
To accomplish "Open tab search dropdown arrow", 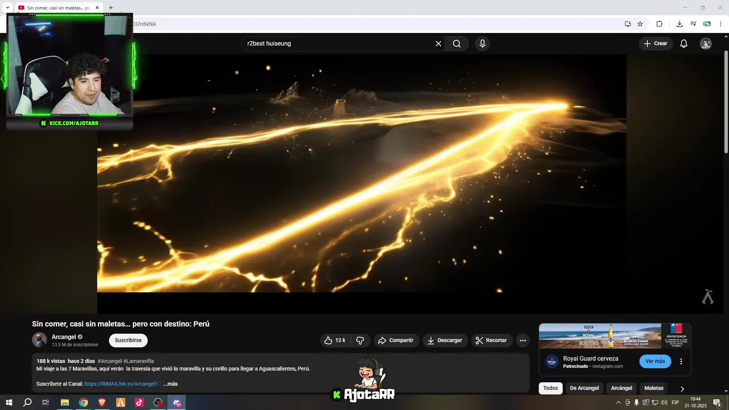I will point(7,7).
